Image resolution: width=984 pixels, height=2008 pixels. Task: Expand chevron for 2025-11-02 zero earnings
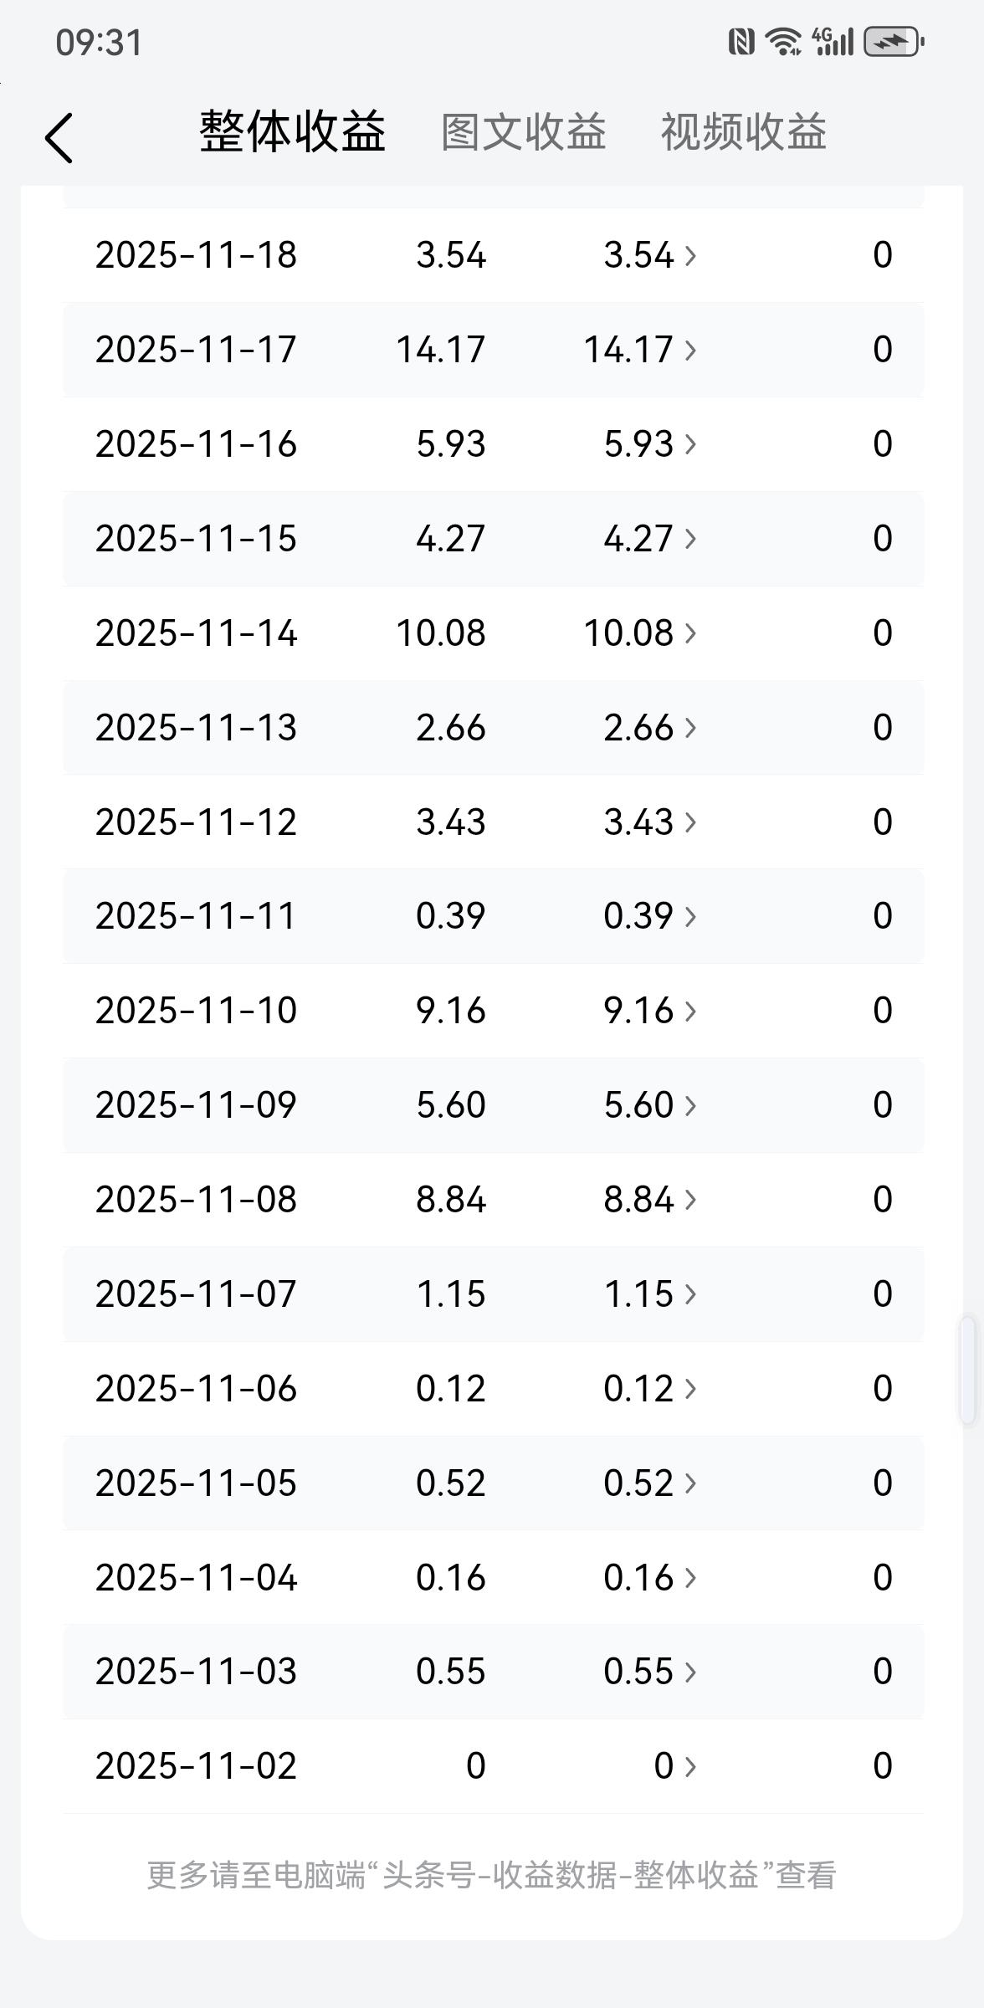690,1766
